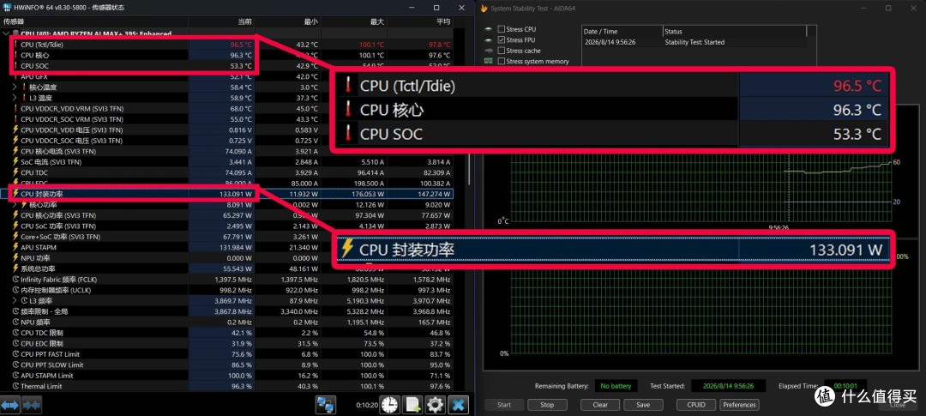Click the HWiNFO app icon in title bar

pos(7,8)
